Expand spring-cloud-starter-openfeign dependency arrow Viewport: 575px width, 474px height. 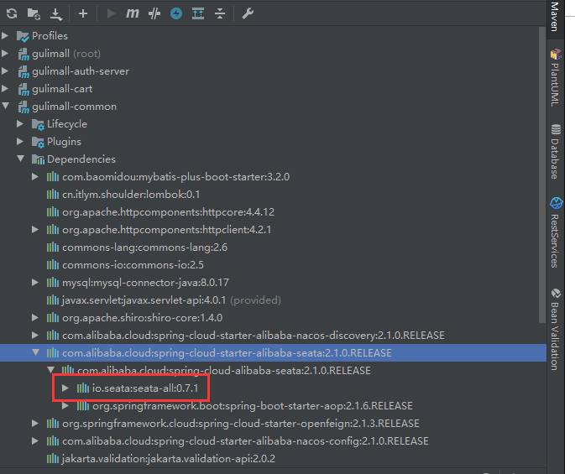click(x=35, y=424)
